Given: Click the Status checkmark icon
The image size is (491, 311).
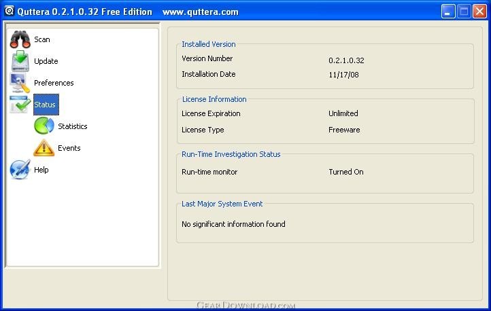Looking at the screenshot, I should click(x=20, y=105).
